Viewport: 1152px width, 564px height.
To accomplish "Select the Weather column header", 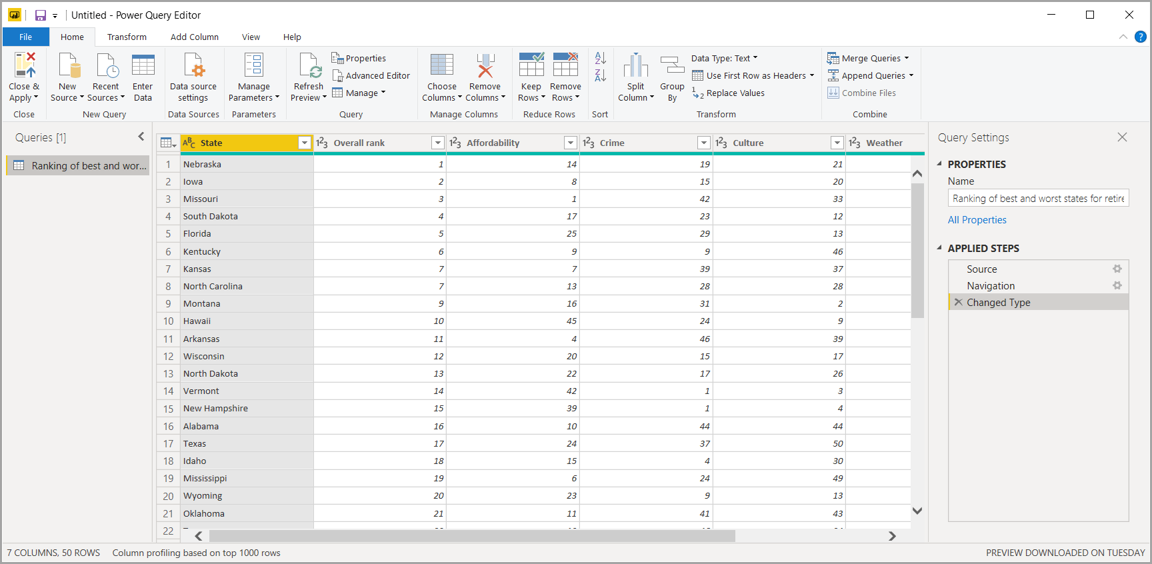I will coord(885,143).
